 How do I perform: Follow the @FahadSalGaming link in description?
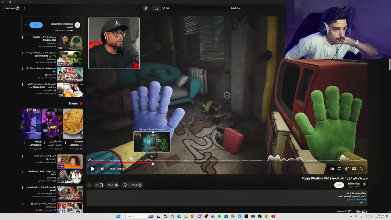[356, 199]
